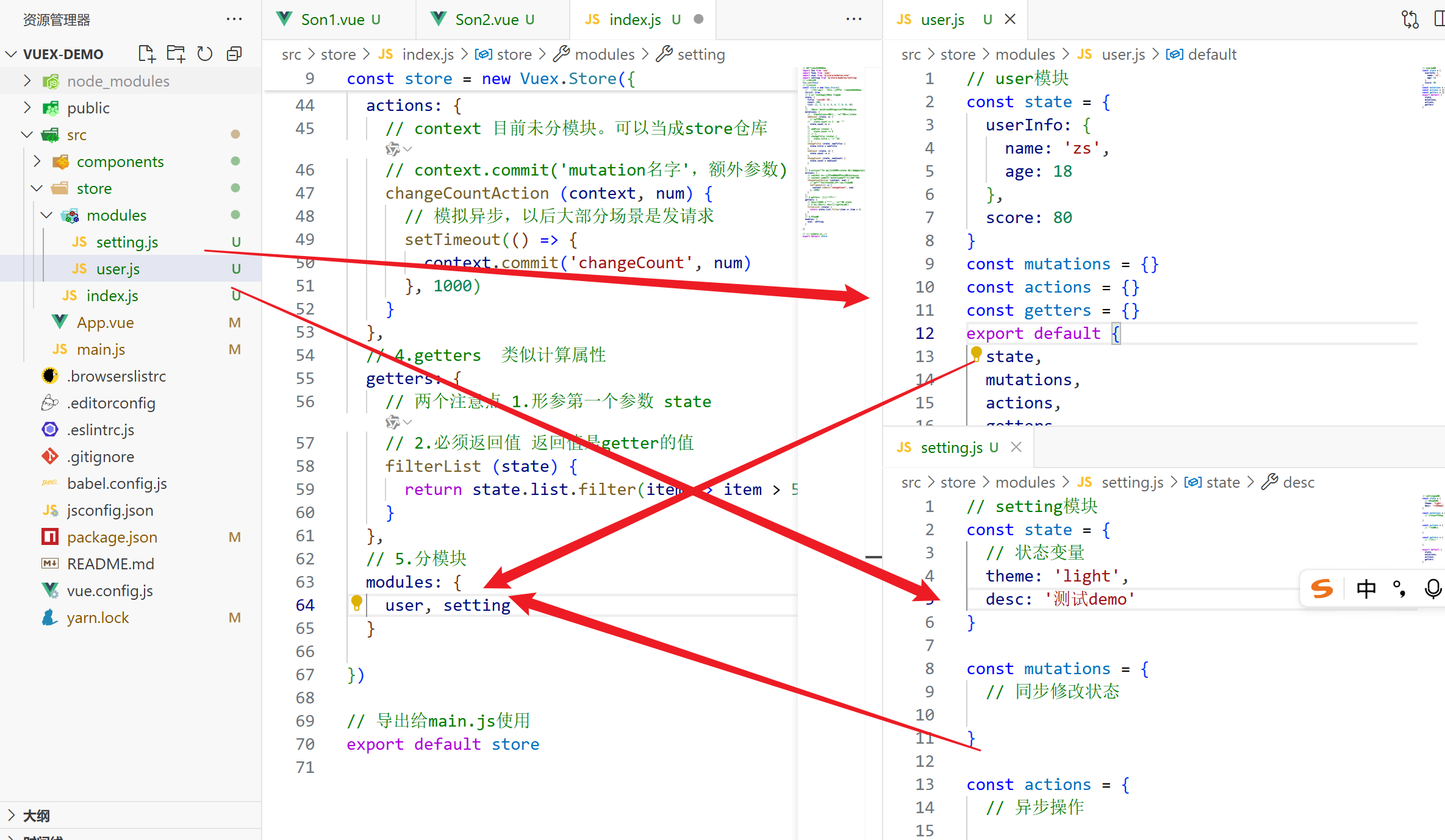Close the setting.js editor tab
Image resolution: width=1445 pixels, height=840 pixels.
(1016, 447)
